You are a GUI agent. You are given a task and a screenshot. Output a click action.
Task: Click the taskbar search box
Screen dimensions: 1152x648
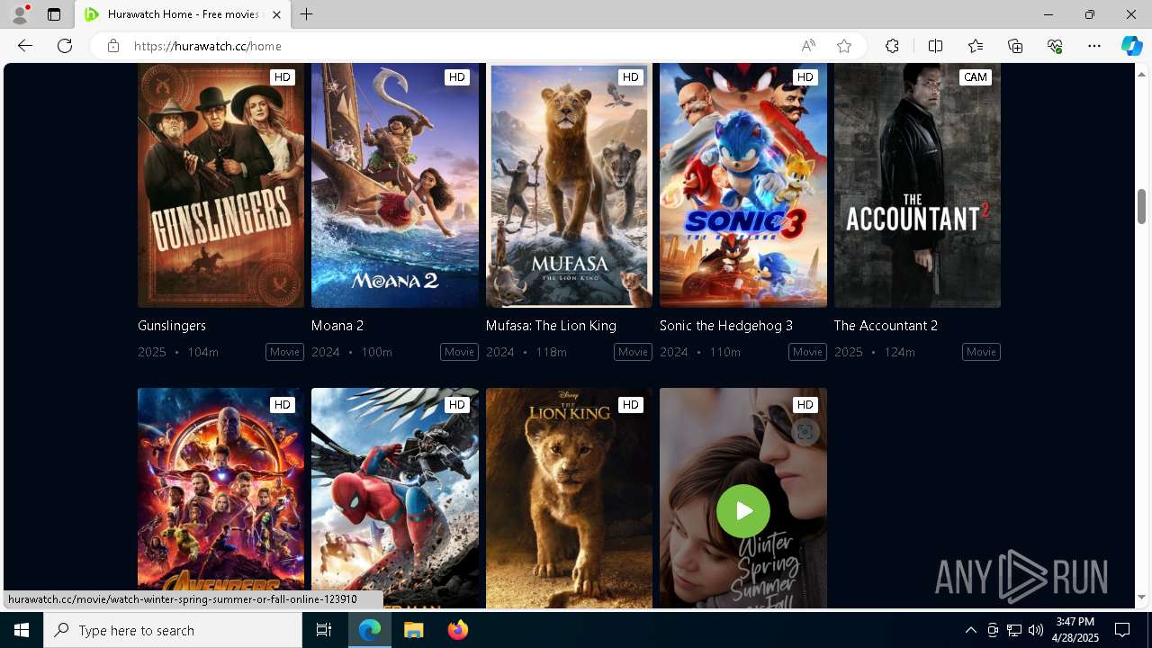click(173, 630)
